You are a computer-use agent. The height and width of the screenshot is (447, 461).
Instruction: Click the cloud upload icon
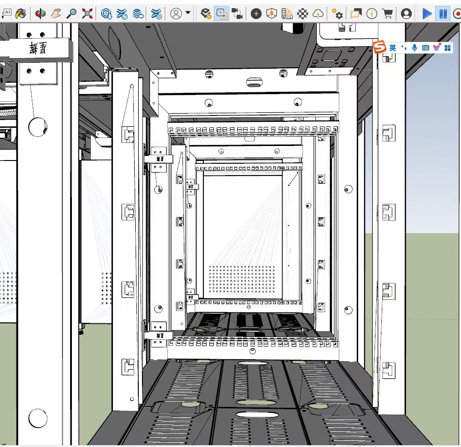[318, 14]
